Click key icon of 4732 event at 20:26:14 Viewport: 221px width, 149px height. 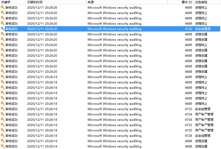tap(3, 109)
